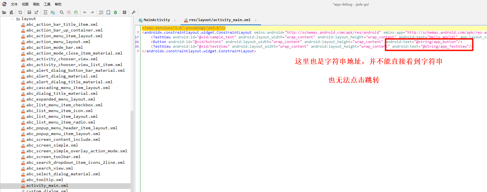Click the Export project arrow icon
Screen dimensions: 487x192
pyautogui.click(x=36, y=12)
